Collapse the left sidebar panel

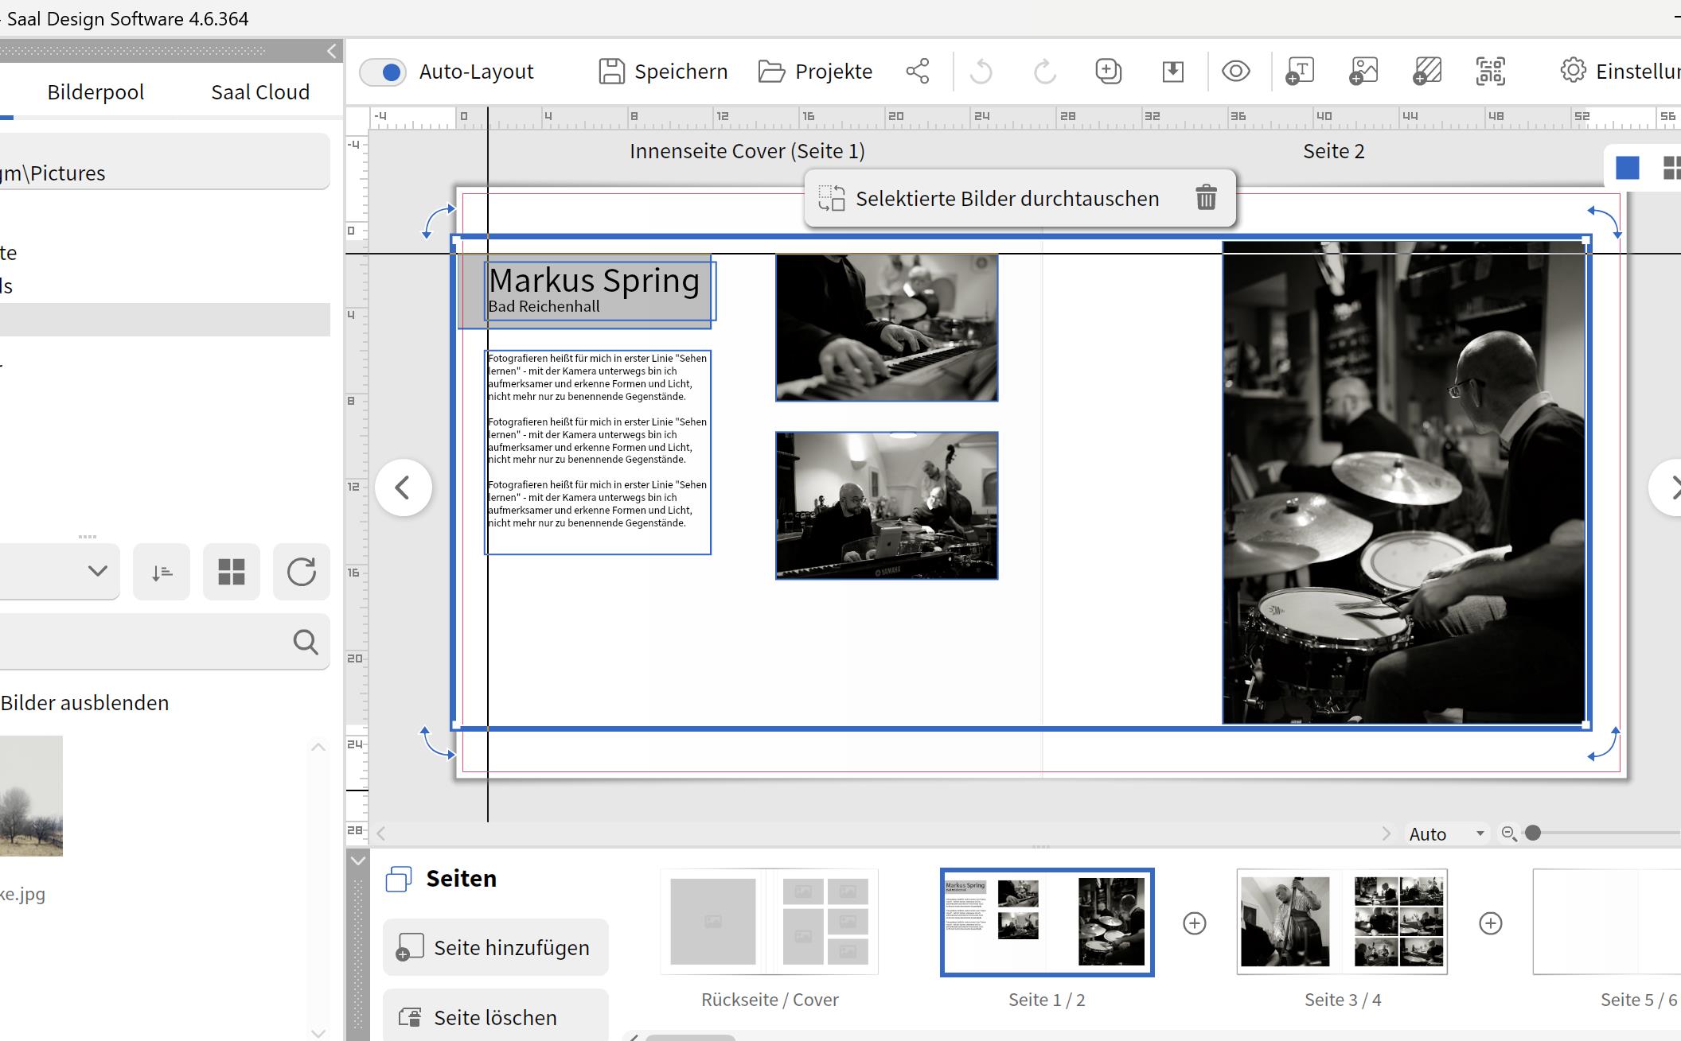point(331,52)
